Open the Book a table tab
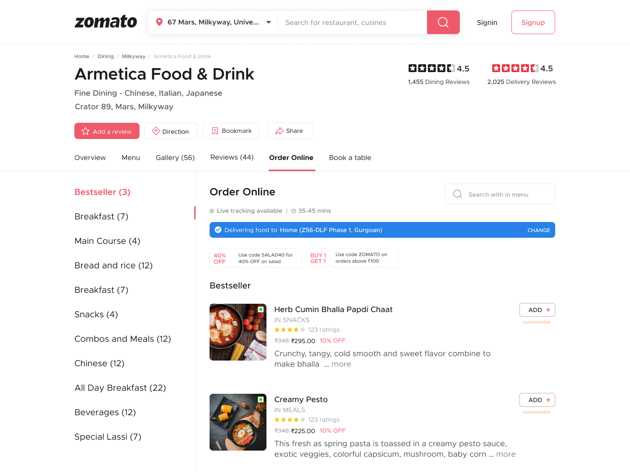This screenshot has width=630, height=472. 350,158
